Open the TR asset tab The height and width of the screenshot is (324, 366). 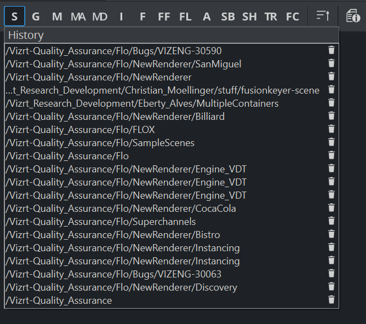coord(271,16)
